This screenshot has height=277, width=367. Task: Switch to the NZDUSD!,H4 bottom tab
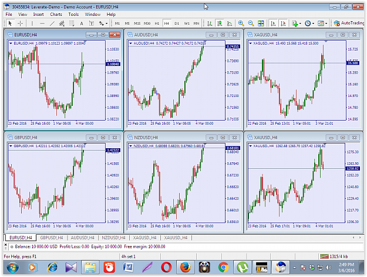[x=113, y=238]
